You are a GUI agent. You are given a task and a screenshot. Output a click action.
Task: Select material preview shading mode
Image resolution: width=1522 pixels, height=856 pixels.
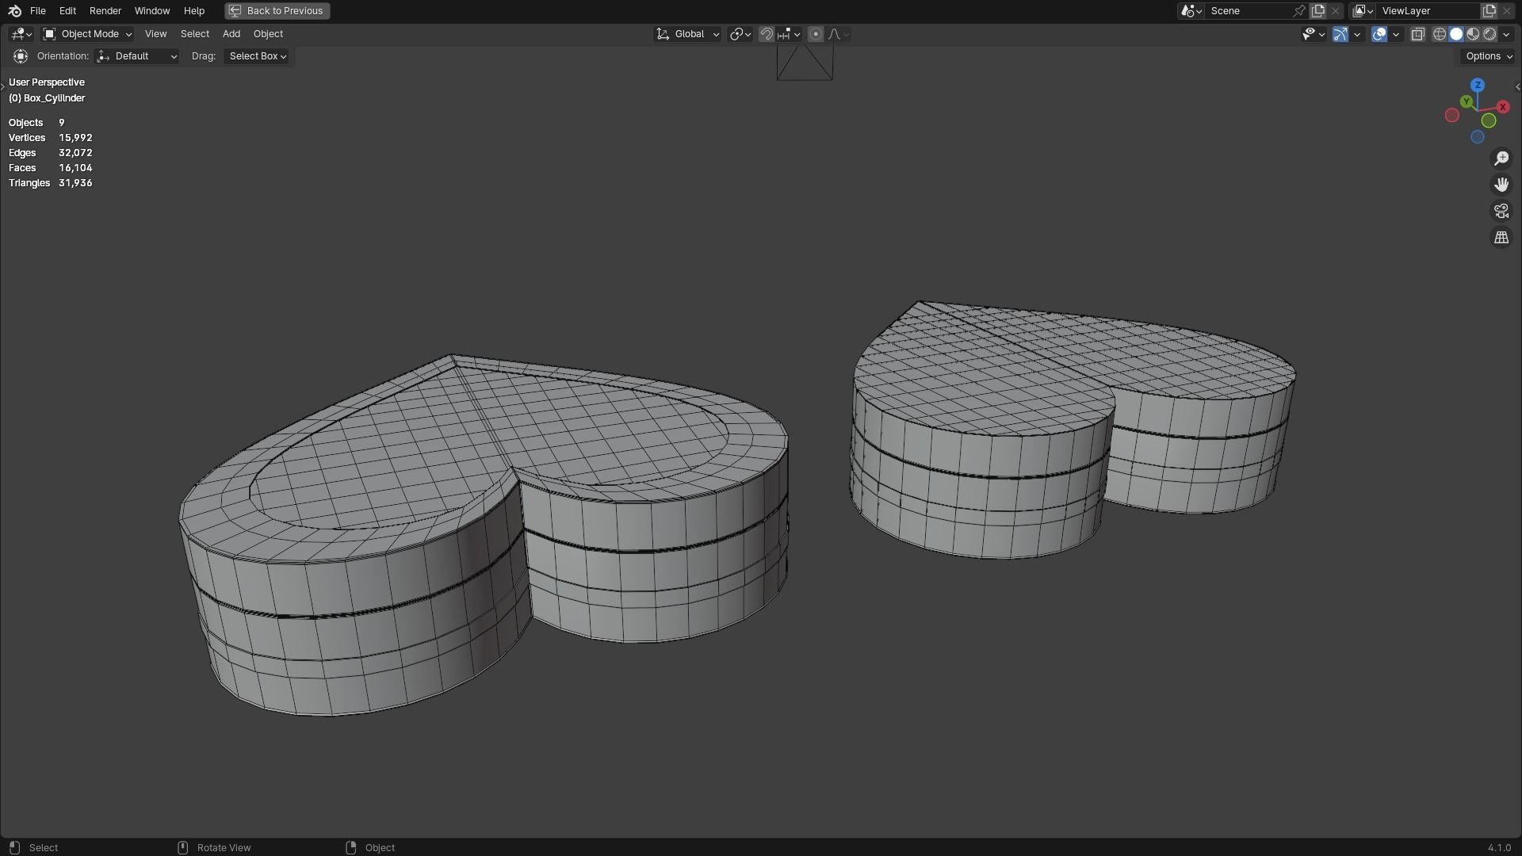[1473, 34]
